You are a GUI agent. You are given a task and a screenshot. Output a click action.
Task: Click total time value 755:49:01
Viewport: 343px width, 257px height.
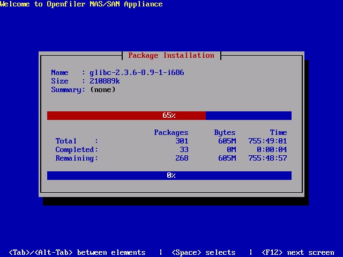(x=267, y=141)
